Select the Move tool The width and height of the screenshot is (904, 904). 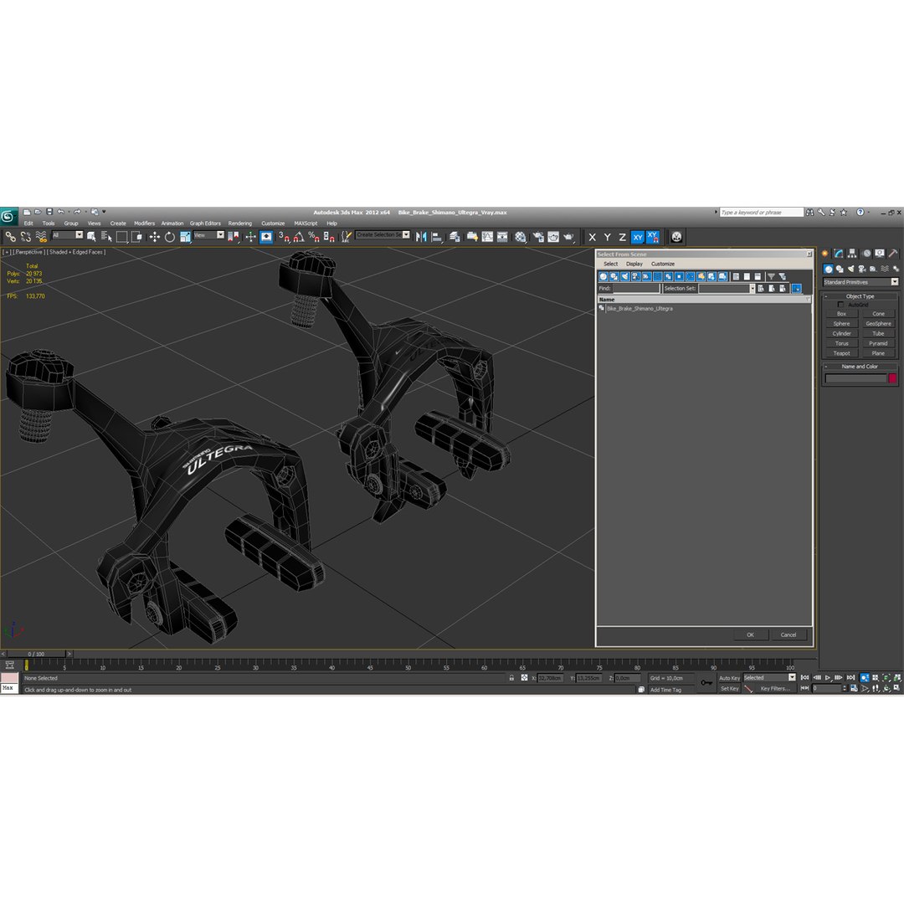[x=154, y=237]
